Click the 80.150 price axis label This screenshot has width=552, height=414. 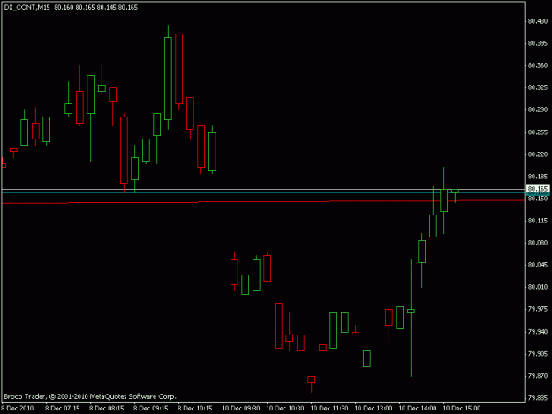point(538,199)
